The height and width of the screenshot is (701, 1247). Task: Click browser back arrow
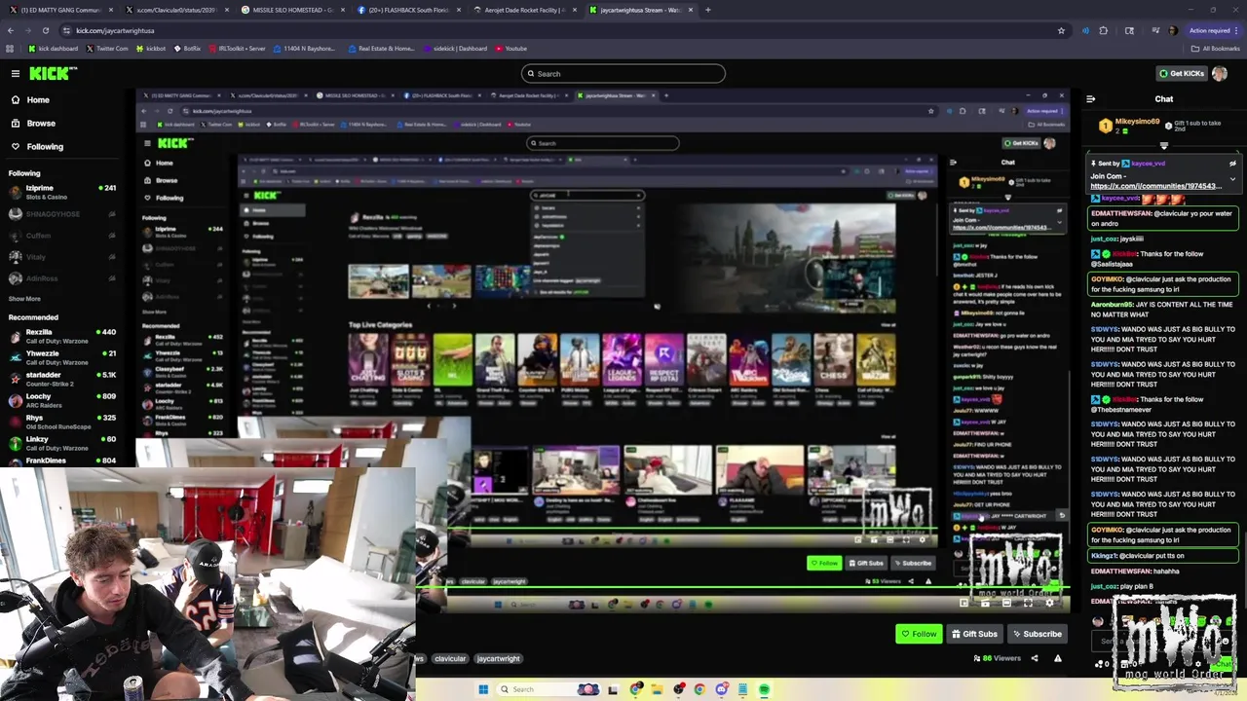10,30
